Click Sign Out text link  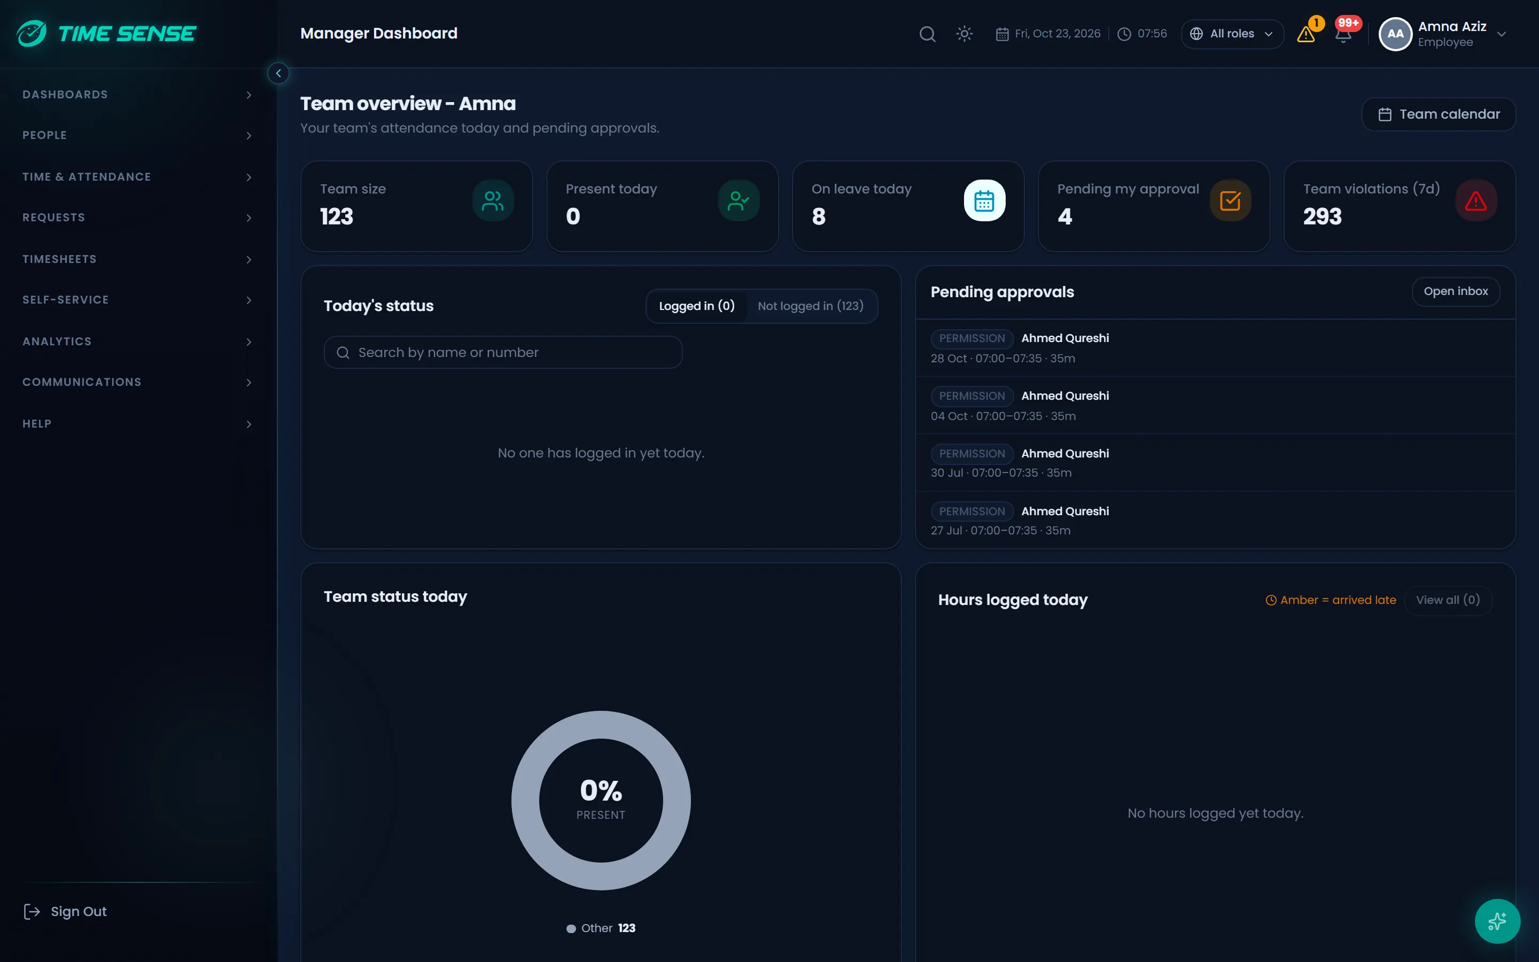79,912
